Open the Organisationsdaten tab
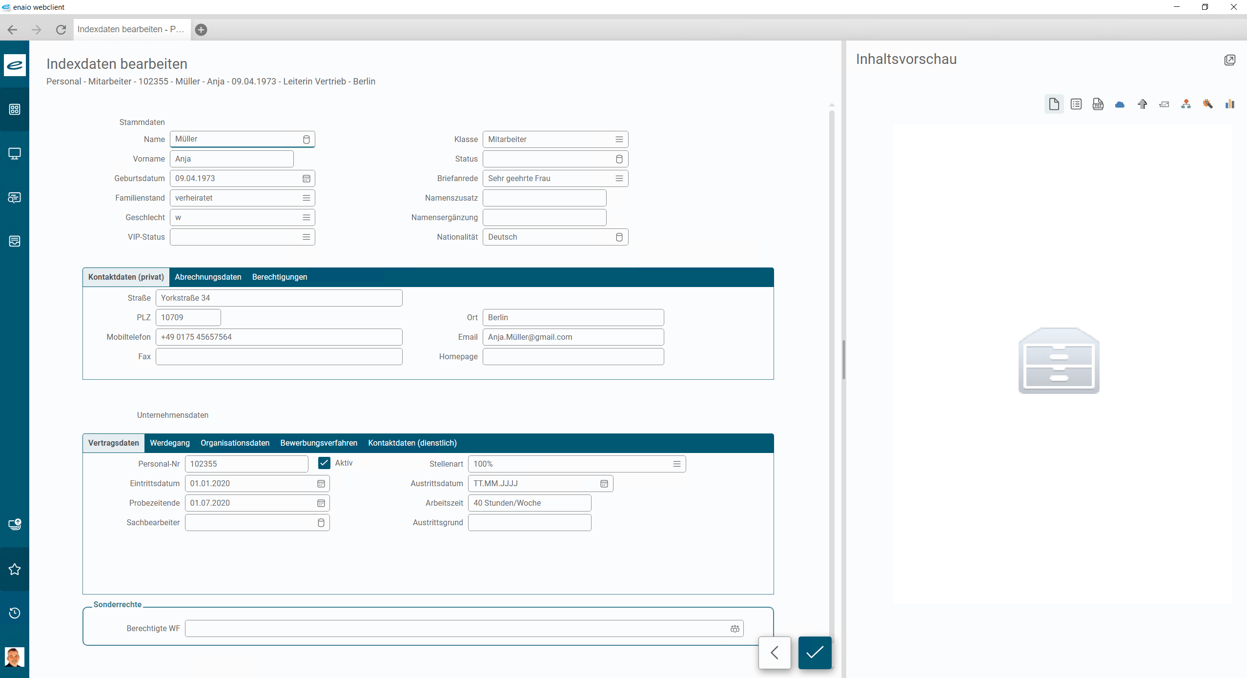 tap(235, 443)
